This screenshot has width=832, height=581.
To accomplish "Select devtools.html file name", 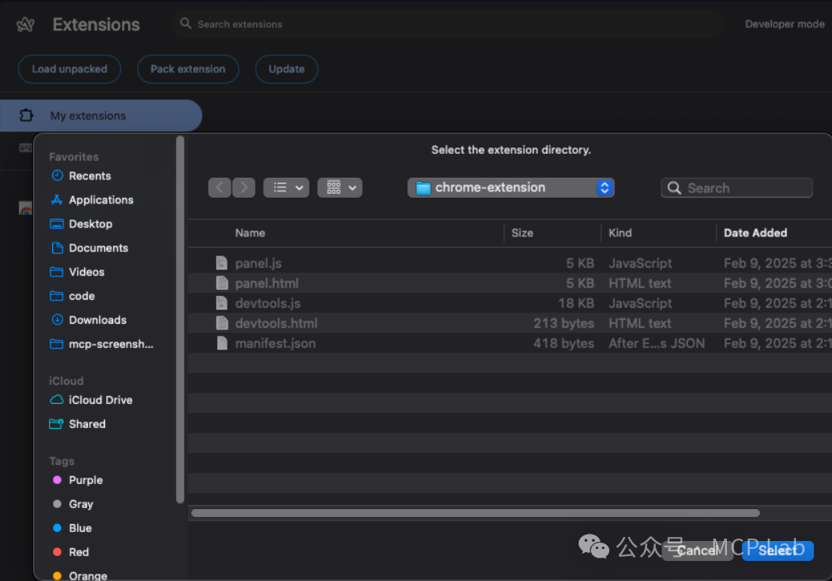I will [x=276, y=324].
